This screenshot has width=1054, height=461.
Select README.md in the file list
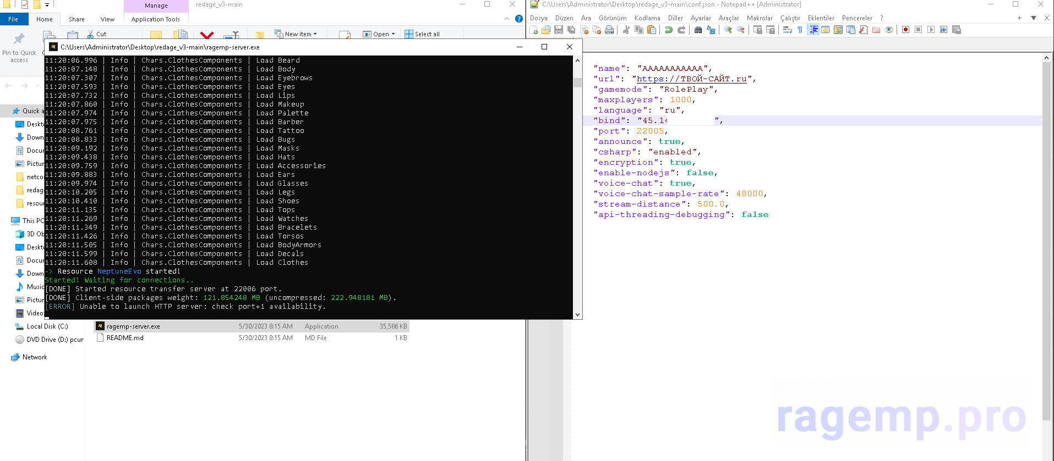[x=125, y=338]
